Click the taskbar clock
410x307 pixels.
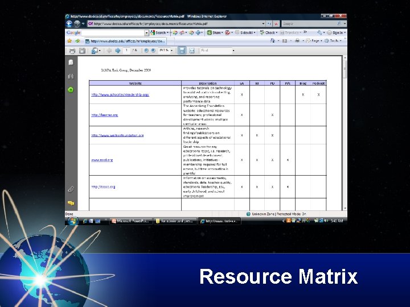tap(337, 221)
